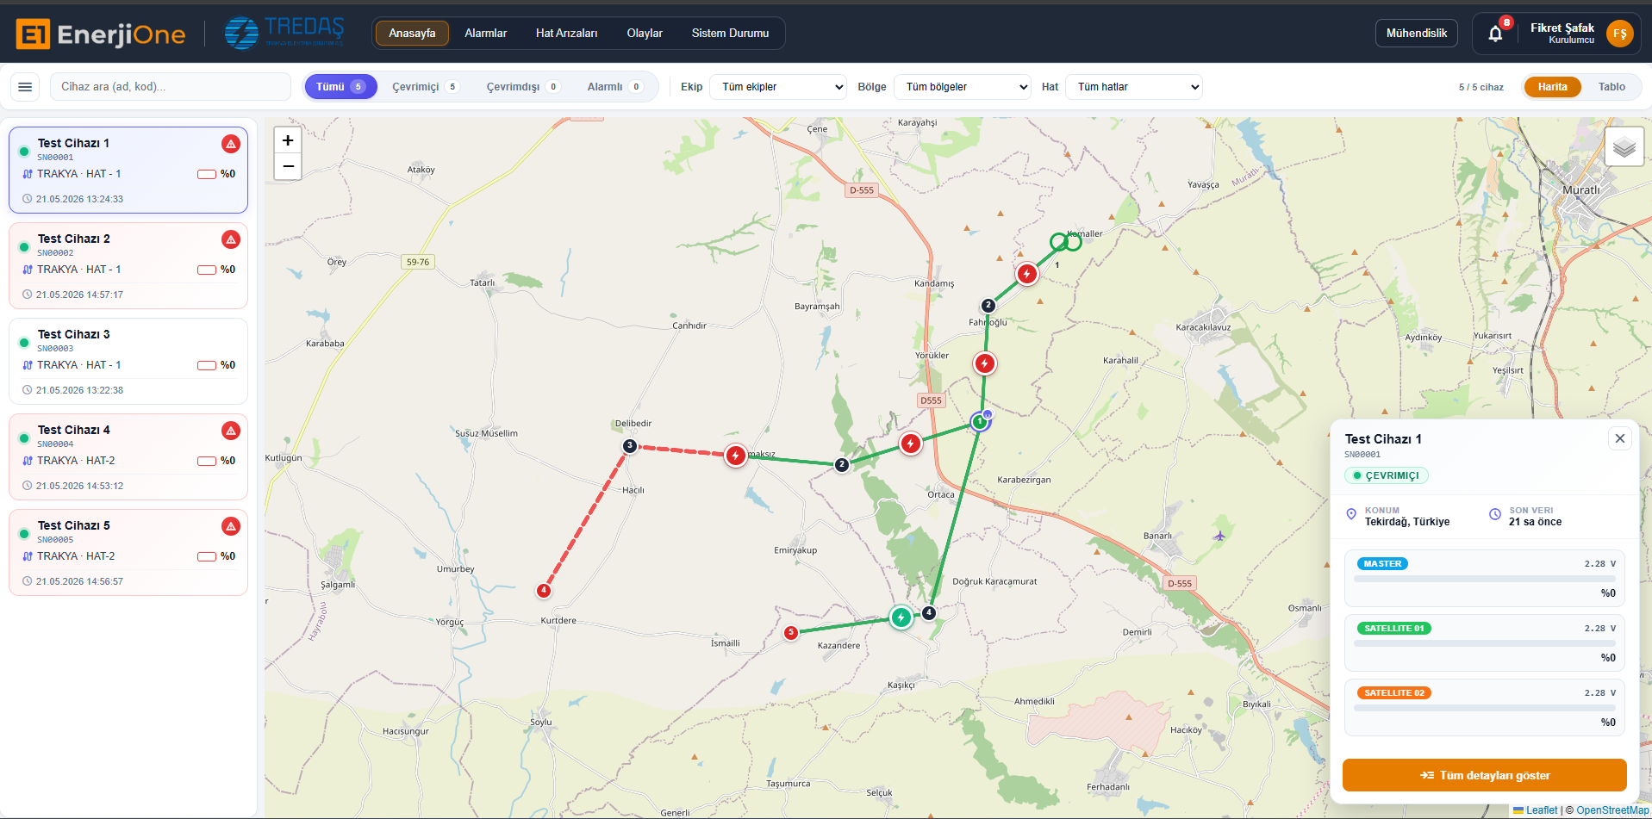Filter devices by Çevrimiçi
Viewport: 1652px width, 819px height.
426,87
